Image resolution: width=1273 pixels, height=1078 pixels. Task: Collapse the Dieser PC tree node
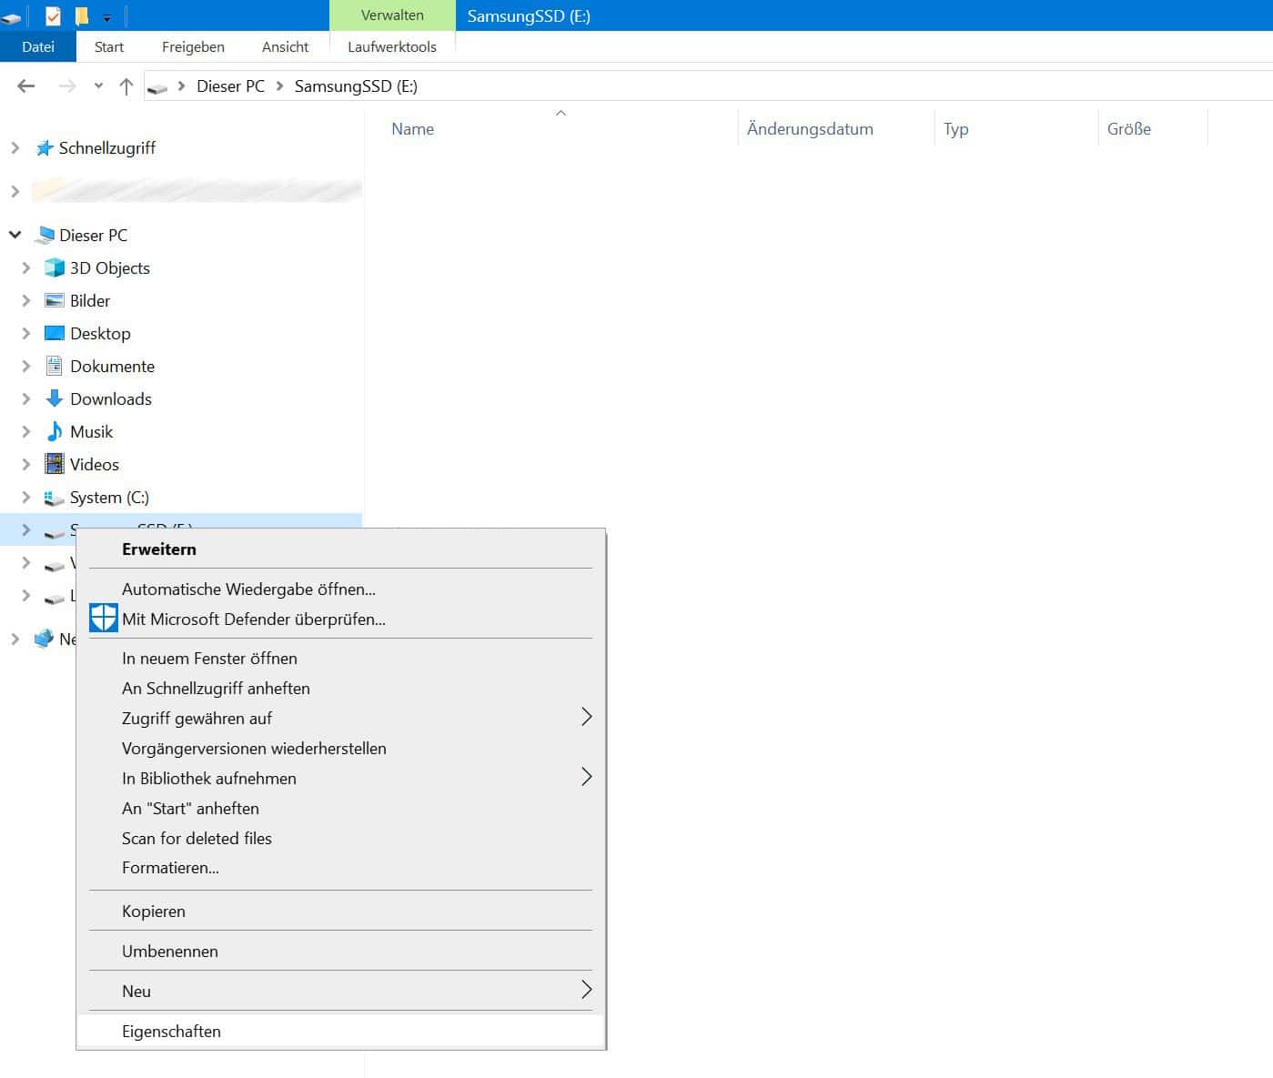coord(15,235)
